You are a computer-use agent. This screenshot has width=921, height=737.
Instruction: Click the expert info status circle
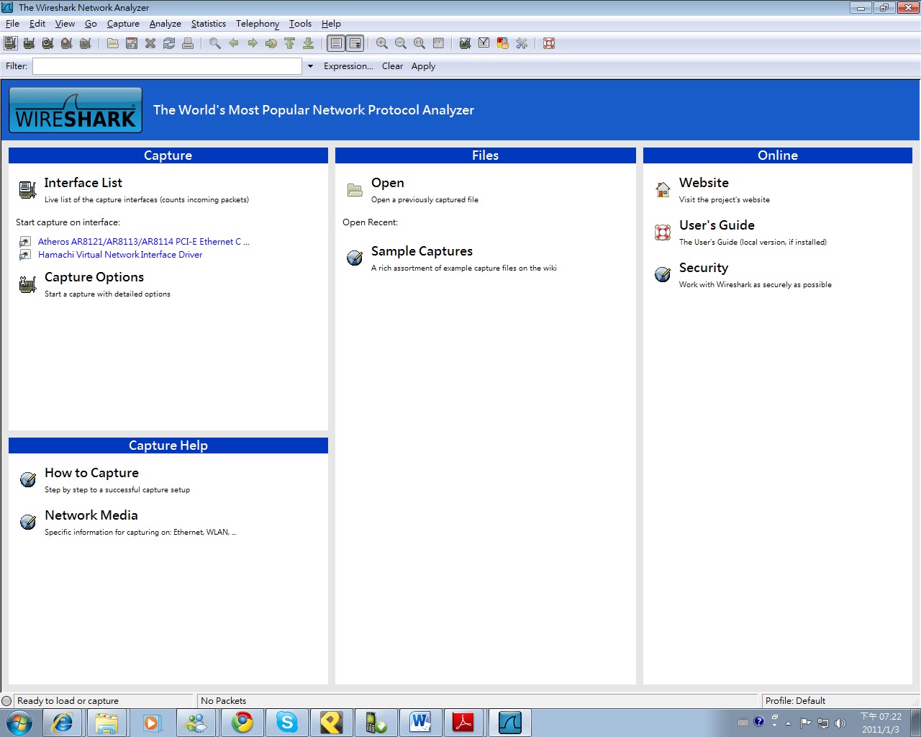tap(7, 701)
